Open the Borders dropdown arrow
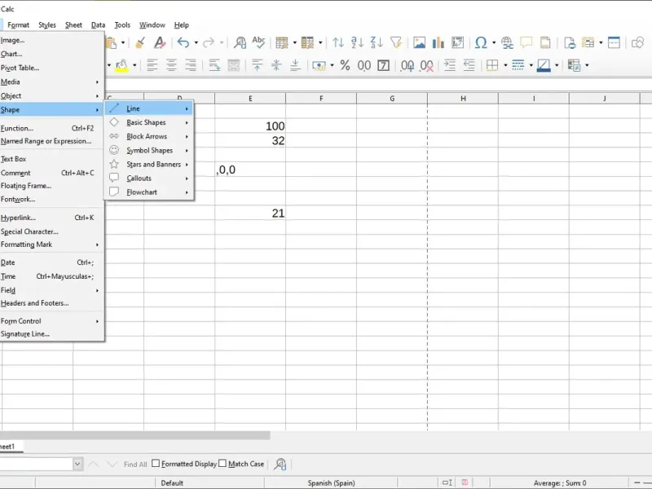Screen dimensions: 652x489 [x=505, y=65]
